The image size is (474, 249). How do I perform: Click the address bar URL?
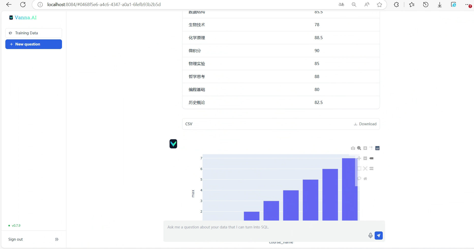tap(104, 5)
